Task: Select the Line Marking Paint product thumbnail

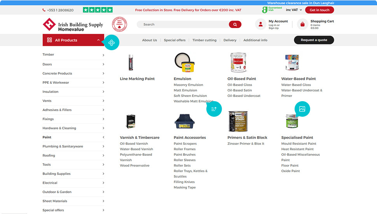Action: pos(131,62)
